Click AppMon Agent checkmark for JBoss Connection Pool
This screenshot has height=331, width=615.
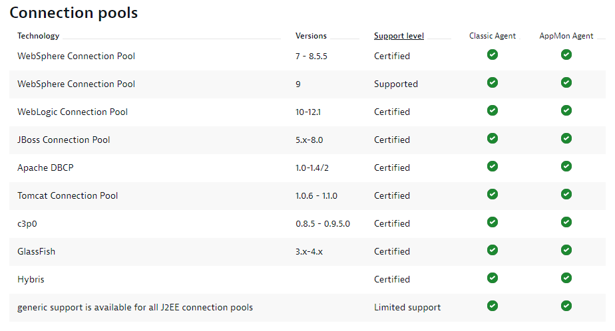coord(566,138)
